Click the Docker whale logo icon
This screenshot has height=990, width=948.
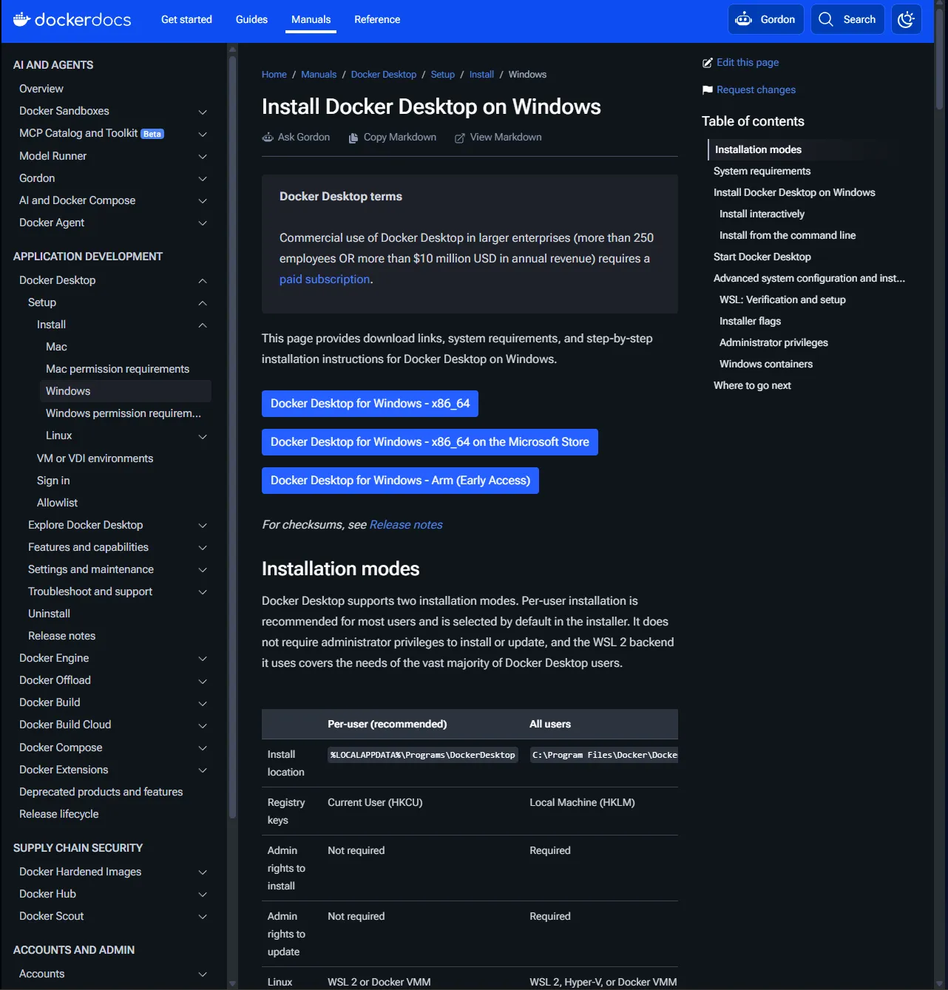tap(21, 19)
